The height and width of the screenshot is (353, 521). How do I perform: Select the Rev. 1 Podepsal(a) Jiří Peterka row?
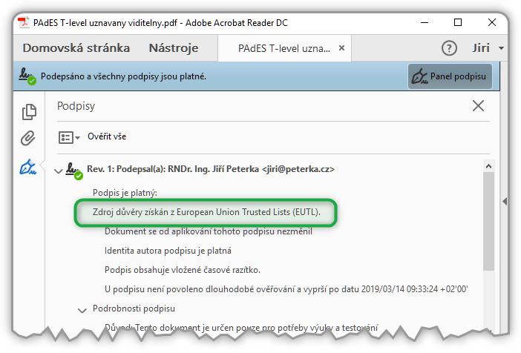[x=210, y=169]
